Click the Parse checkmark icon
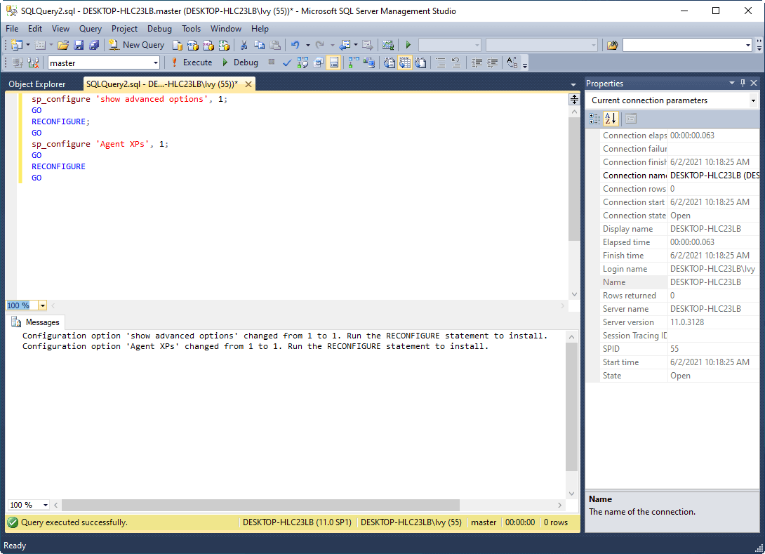 point(286,62)
